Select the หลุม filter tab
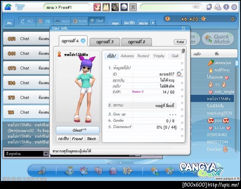 [x=115, y=23]
